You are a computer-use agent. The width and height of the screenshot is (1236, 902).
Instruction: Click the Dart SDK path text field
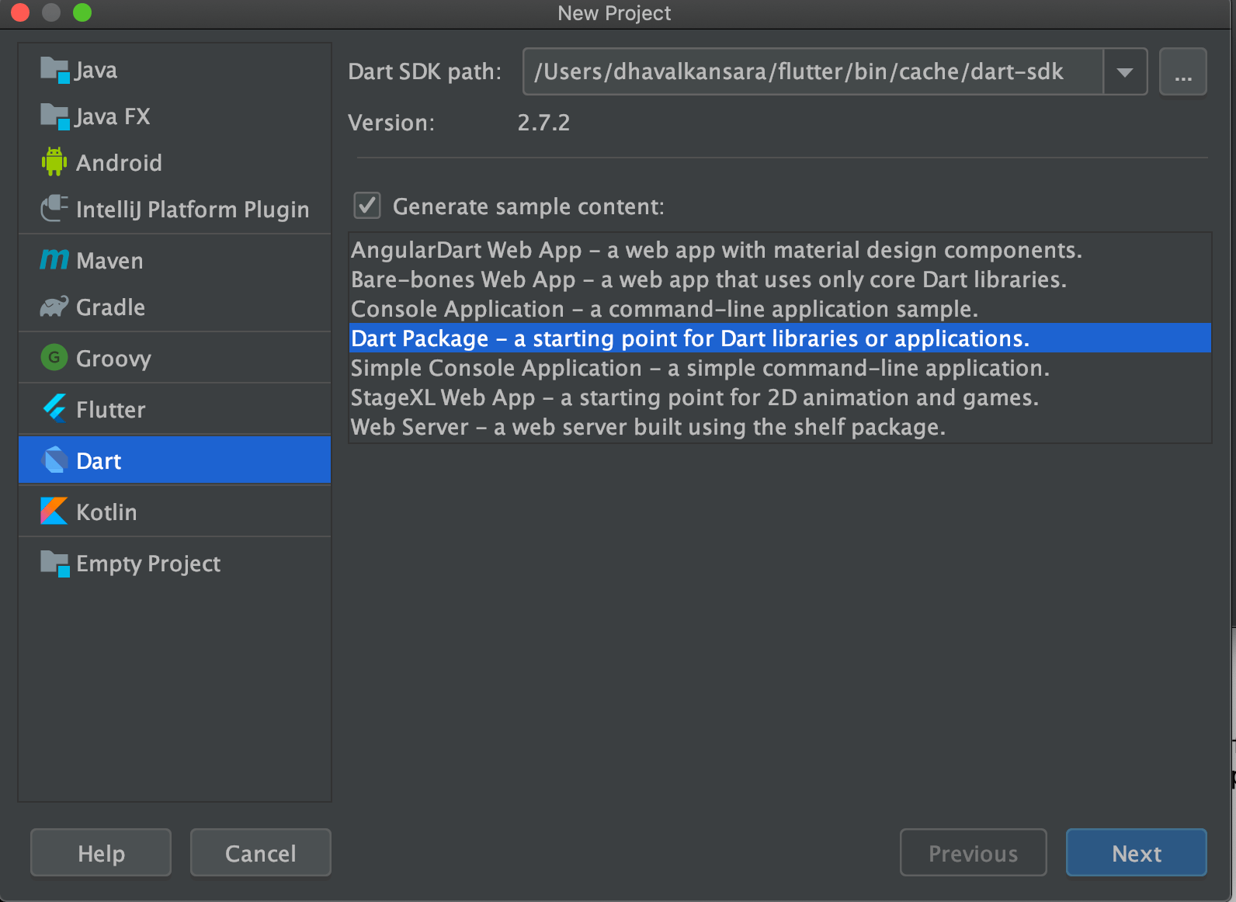point(812,72)
